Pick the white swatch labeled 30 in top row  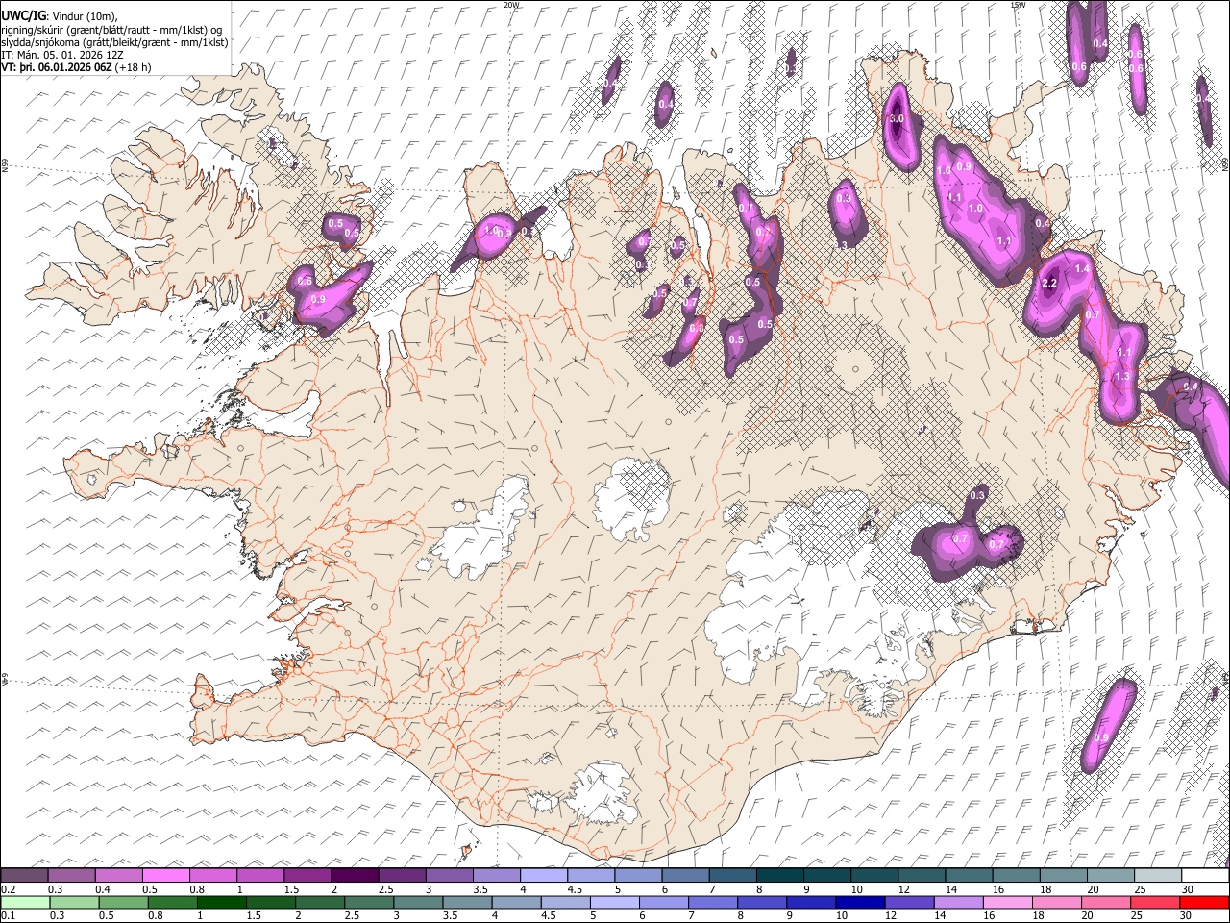(1205, 875)
